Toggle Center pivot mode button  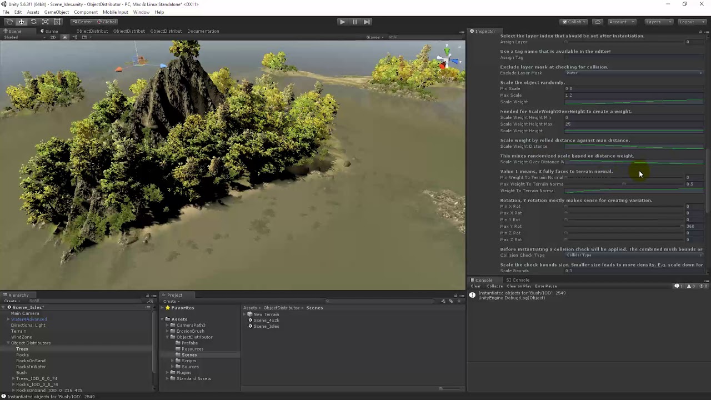(82, 22)
